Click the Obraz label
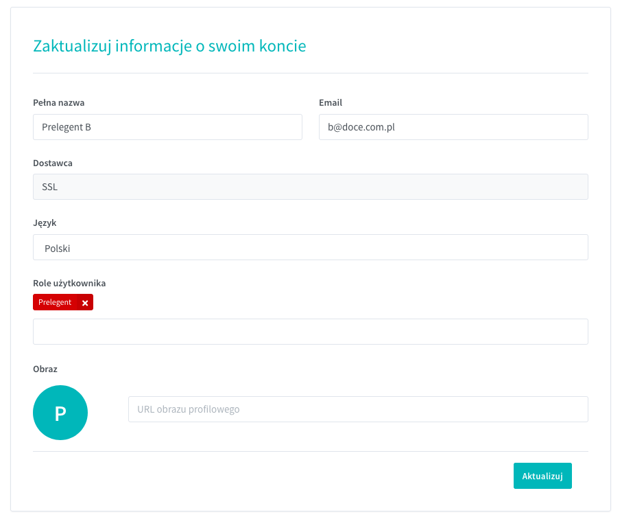The height and width of the screenshot is (517, 622). [45, 369]
